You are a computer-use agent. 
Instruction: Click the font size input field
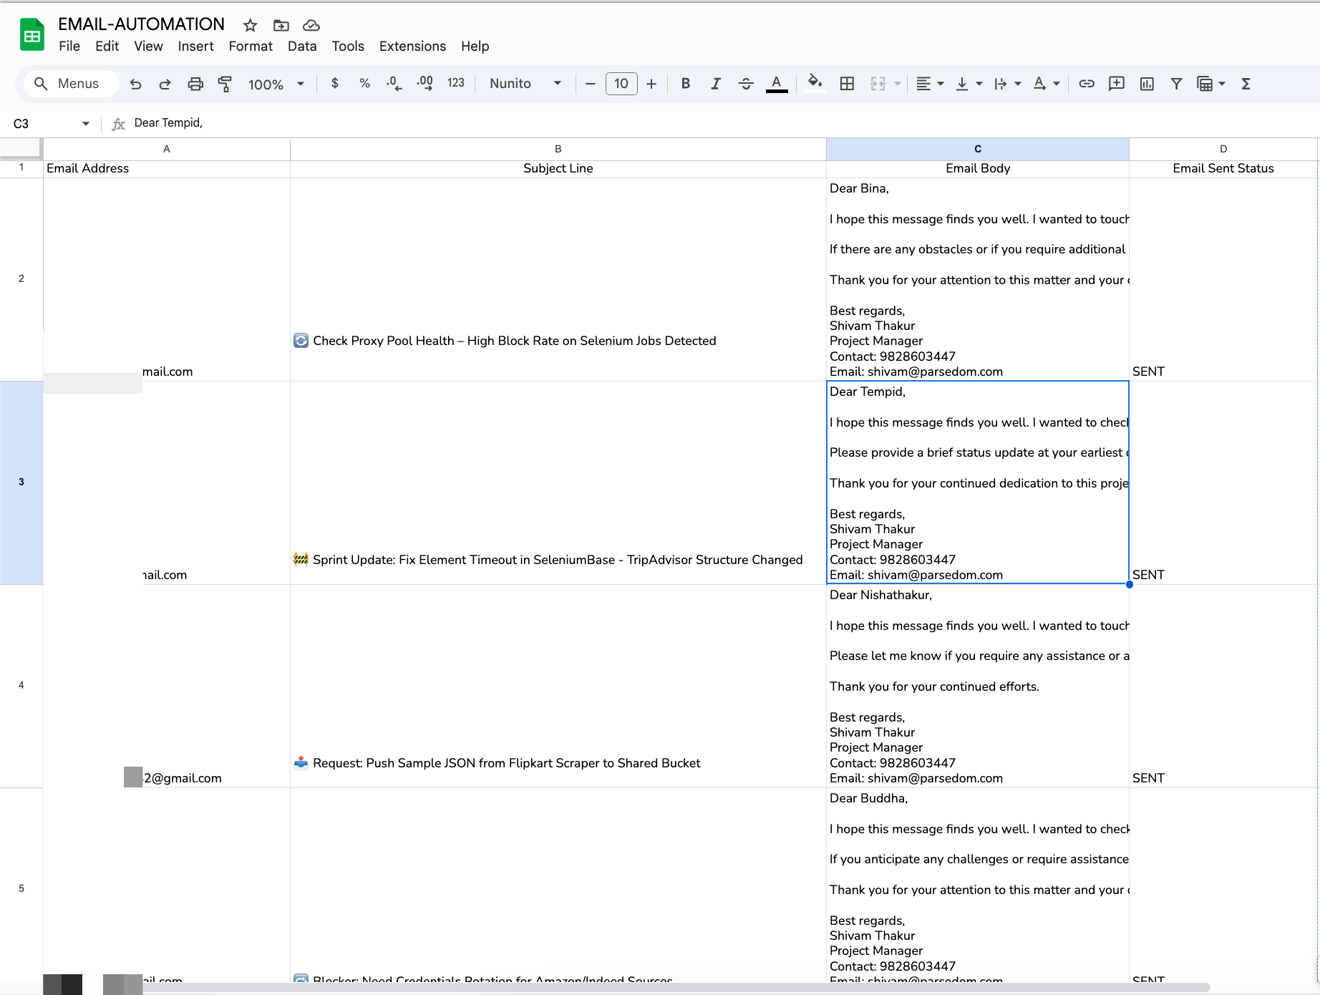point(621,84)
